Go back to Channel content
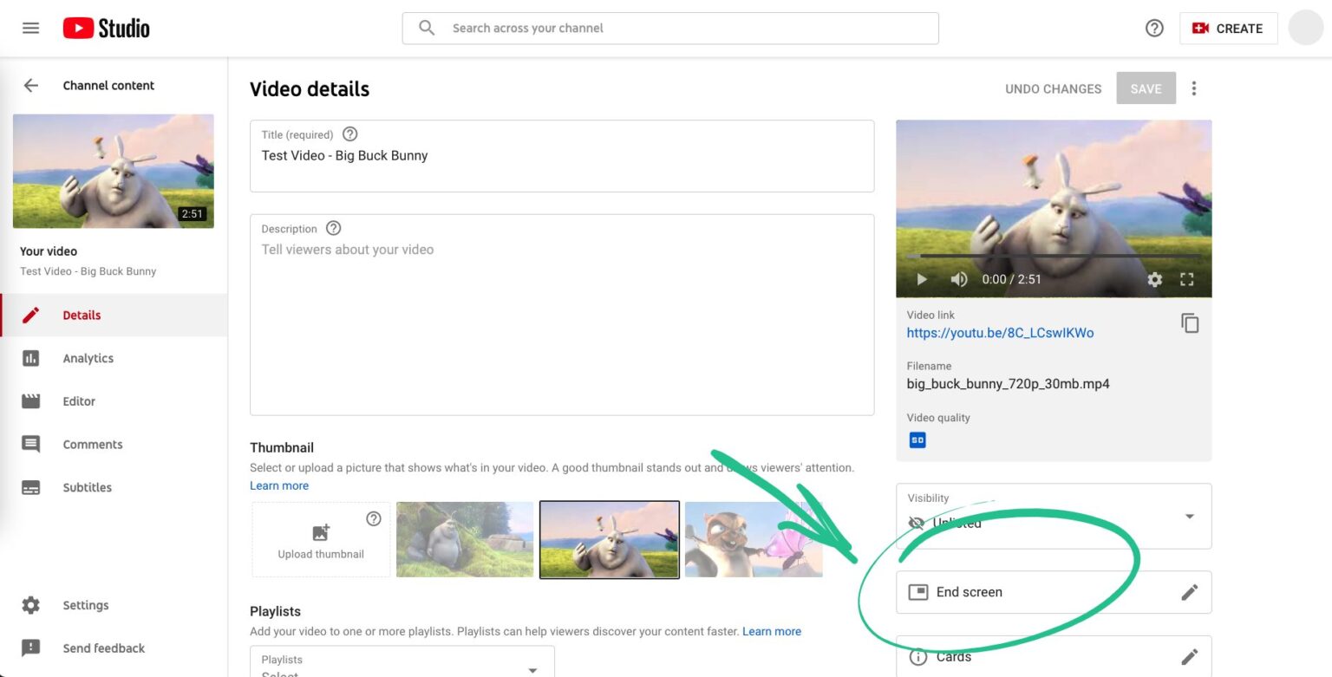Image resolution: width=1332 pixels, height=677 pixels. [30, 85]
